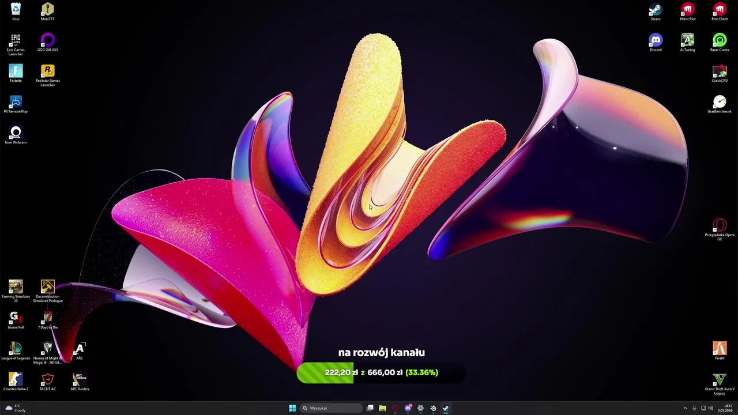Select the Fortnite desktop shortcut

pyautogui.click(x=16, y=74)
